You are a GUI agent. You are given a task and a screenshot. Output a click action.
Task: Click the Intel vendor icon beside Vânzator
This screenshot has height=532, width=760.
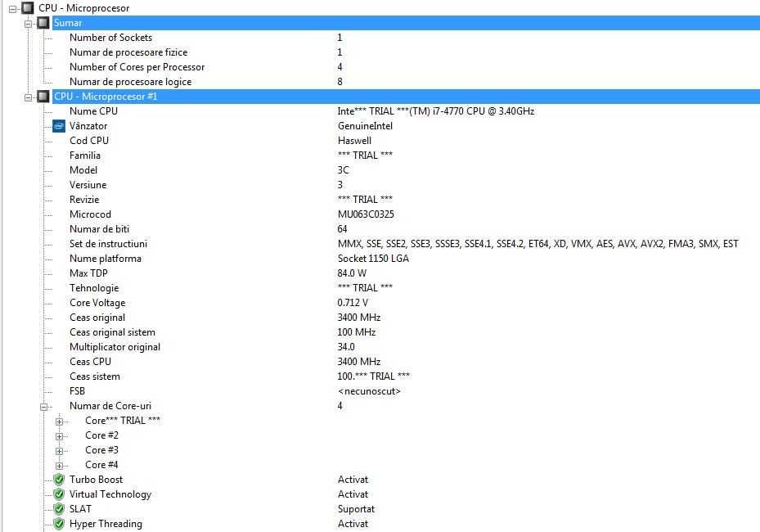point(59,126)
